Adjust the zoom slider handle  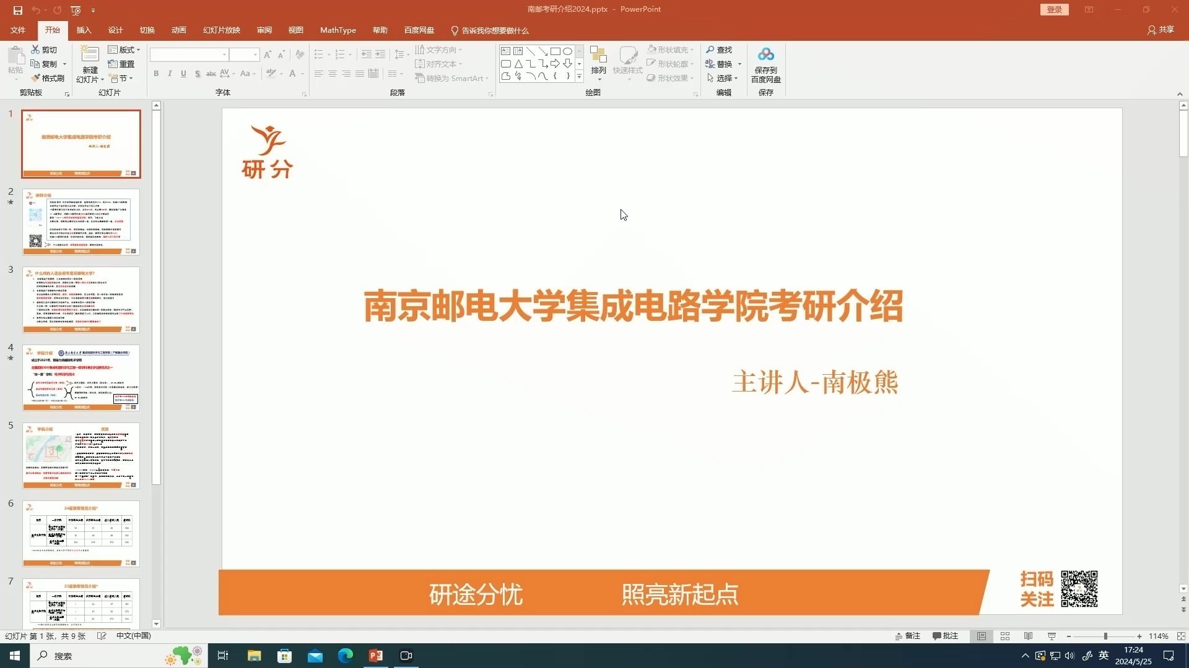(1105, 636)
